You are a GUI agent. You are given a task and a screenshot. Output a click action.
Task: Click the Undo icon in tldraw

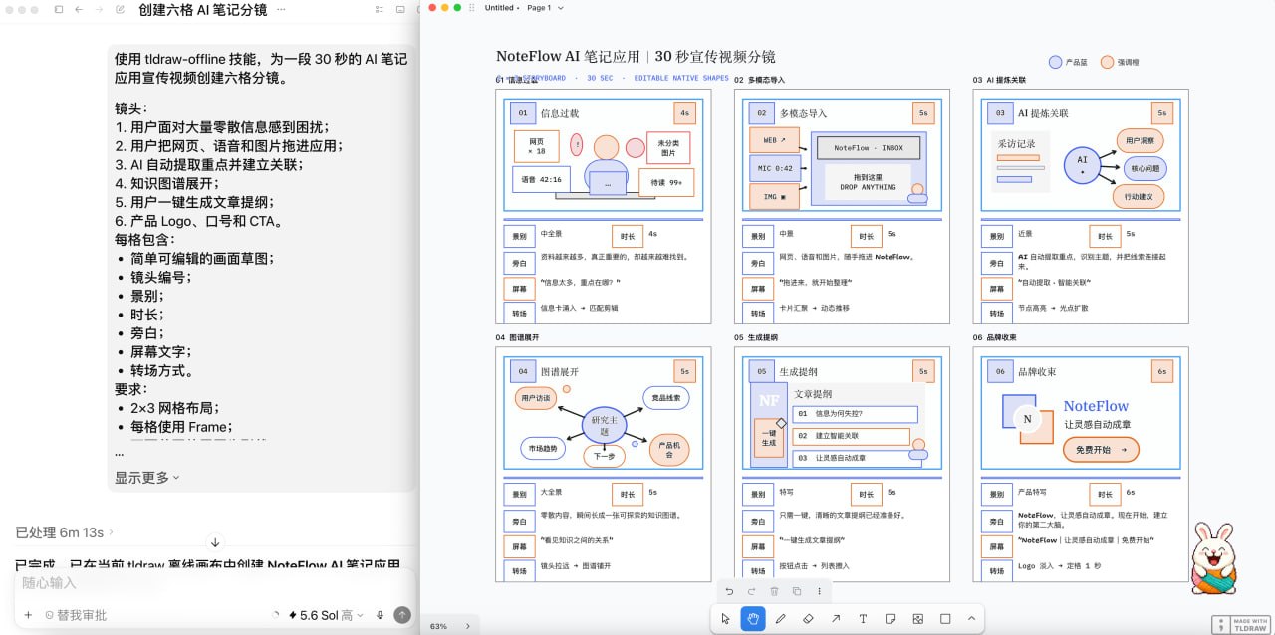click(x=729, y=591)
